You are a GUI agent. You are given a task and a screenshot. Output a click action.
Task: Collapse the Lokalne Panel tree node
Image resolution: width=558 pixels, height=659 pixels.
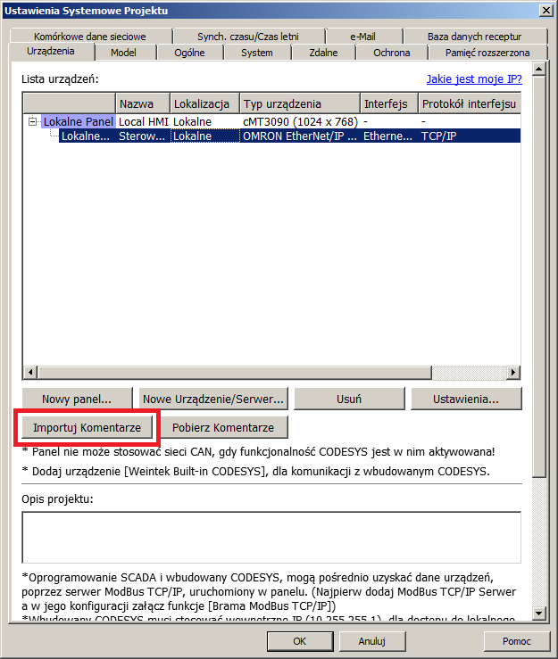click(x=33, y=121)
